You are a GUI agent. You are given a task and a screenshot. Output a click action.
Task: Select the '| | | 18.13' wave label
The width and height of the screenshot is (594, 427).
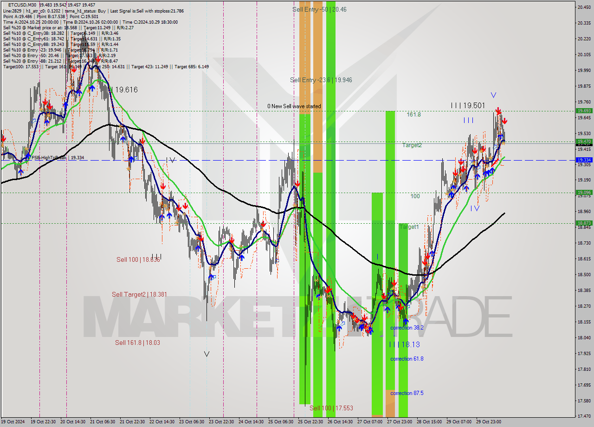[x=405, y=344]
